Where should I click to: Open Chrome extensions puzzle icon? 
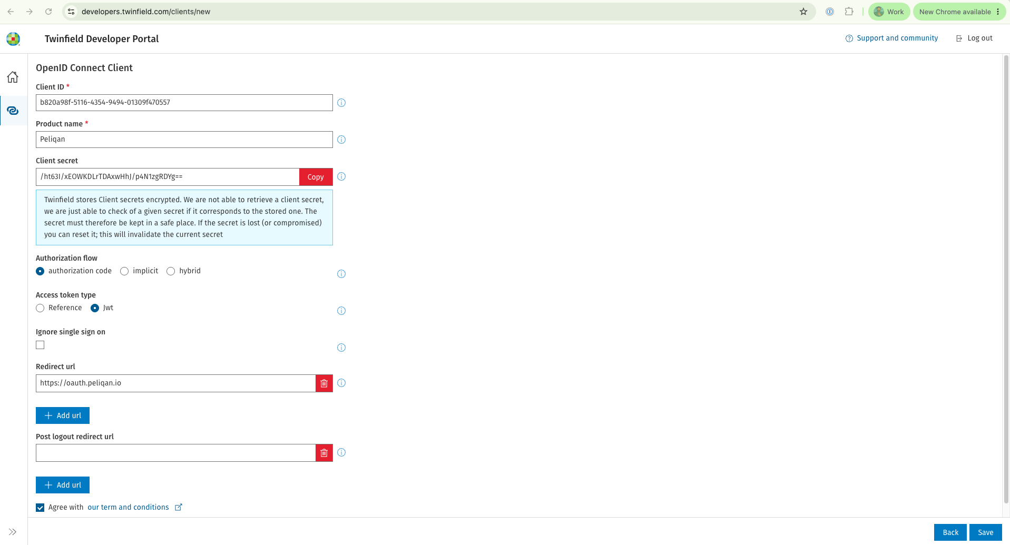click(x=849, y=12)
